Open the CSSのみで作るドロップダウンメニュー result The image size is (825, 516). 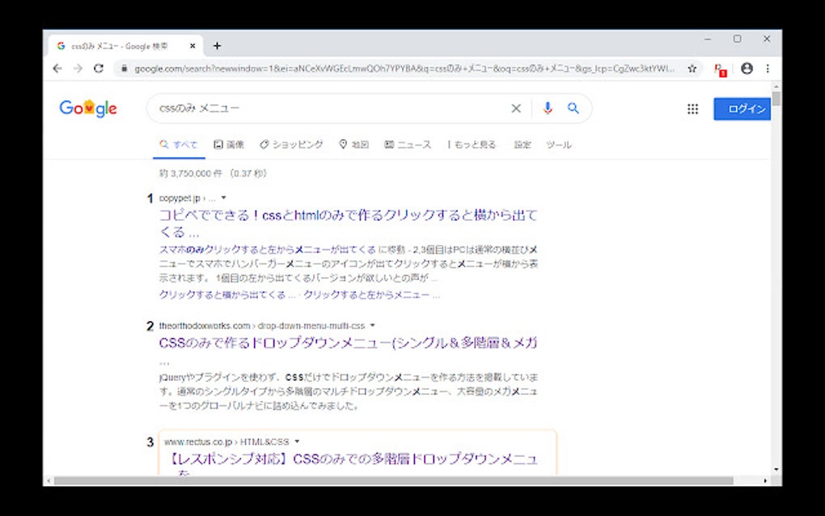[x=348, y=344]
